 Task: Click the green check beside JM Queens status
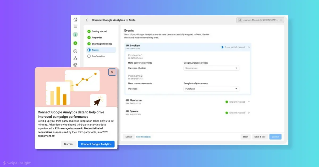226,113
